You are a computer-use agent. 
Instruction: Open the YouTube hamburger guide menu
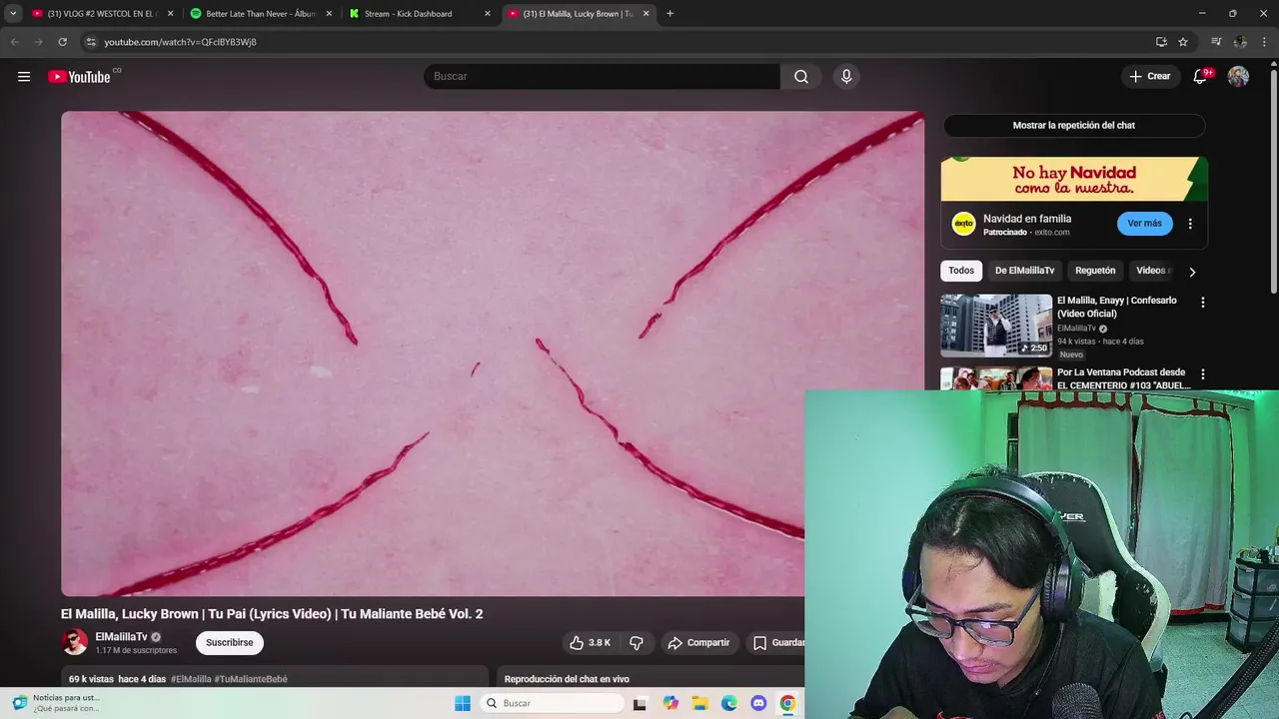pos(24,76)
